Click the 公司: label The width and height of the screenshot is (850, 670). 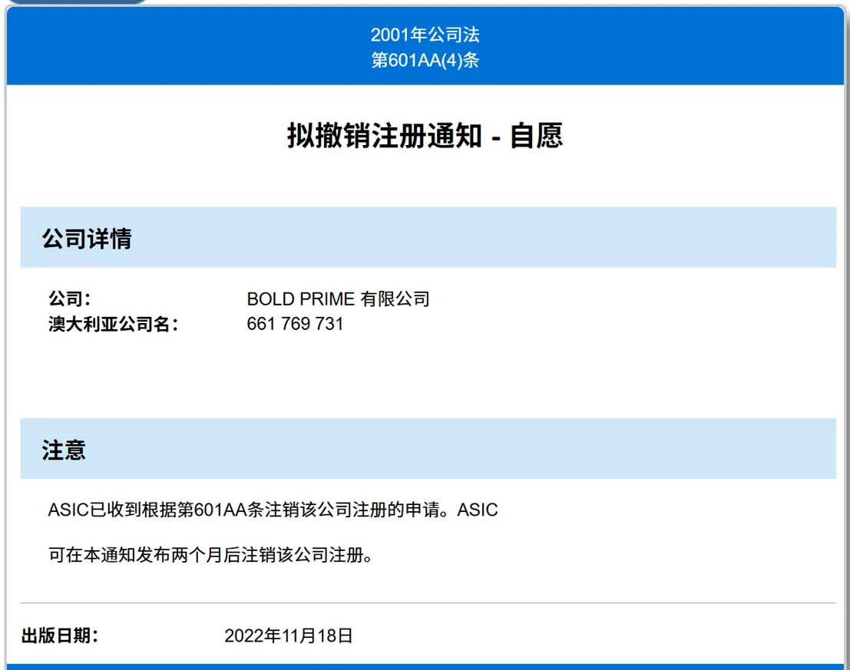click(x=69, y=299)
